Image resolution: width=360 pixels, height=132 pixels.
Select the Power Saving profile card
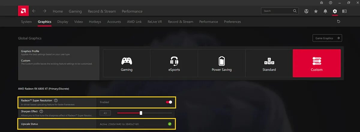[222, 63]
